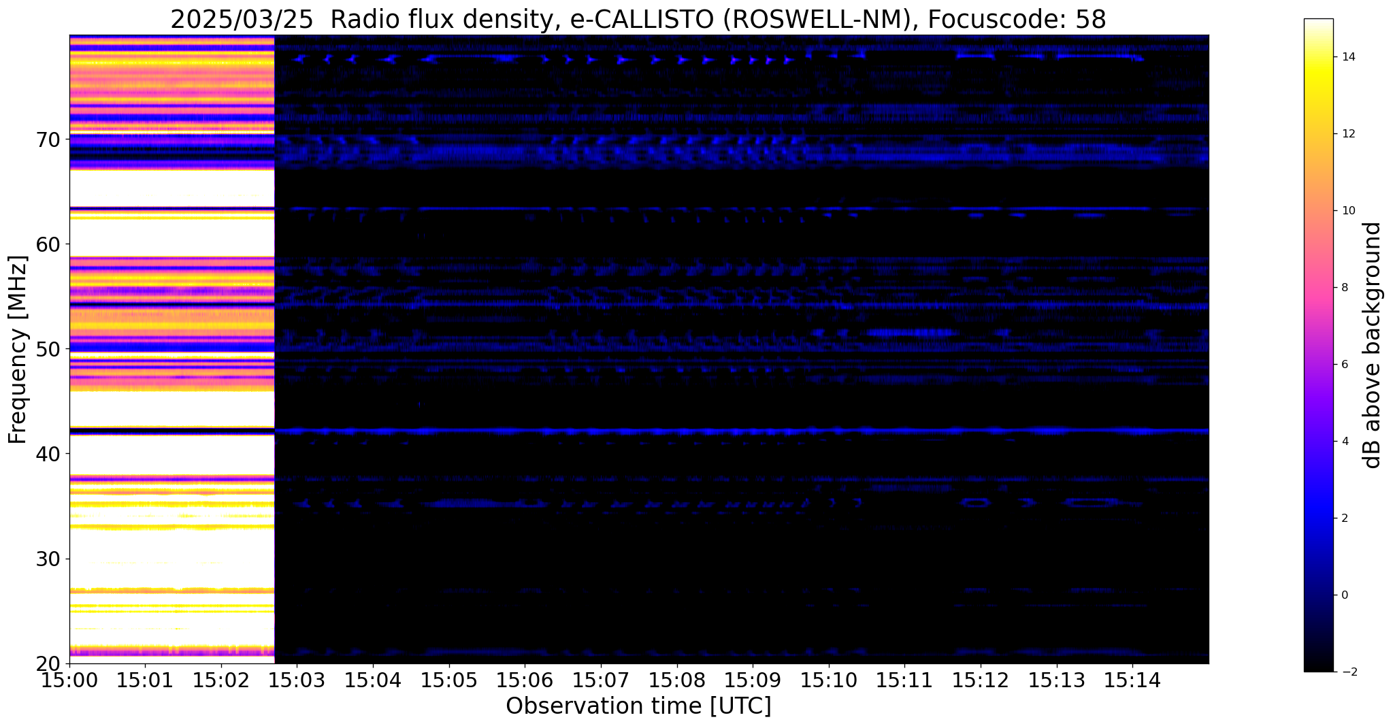Viewport: 1393px width, 726px height.
Task: Click the 15:13 time tick label
Action: point(1057,679)
